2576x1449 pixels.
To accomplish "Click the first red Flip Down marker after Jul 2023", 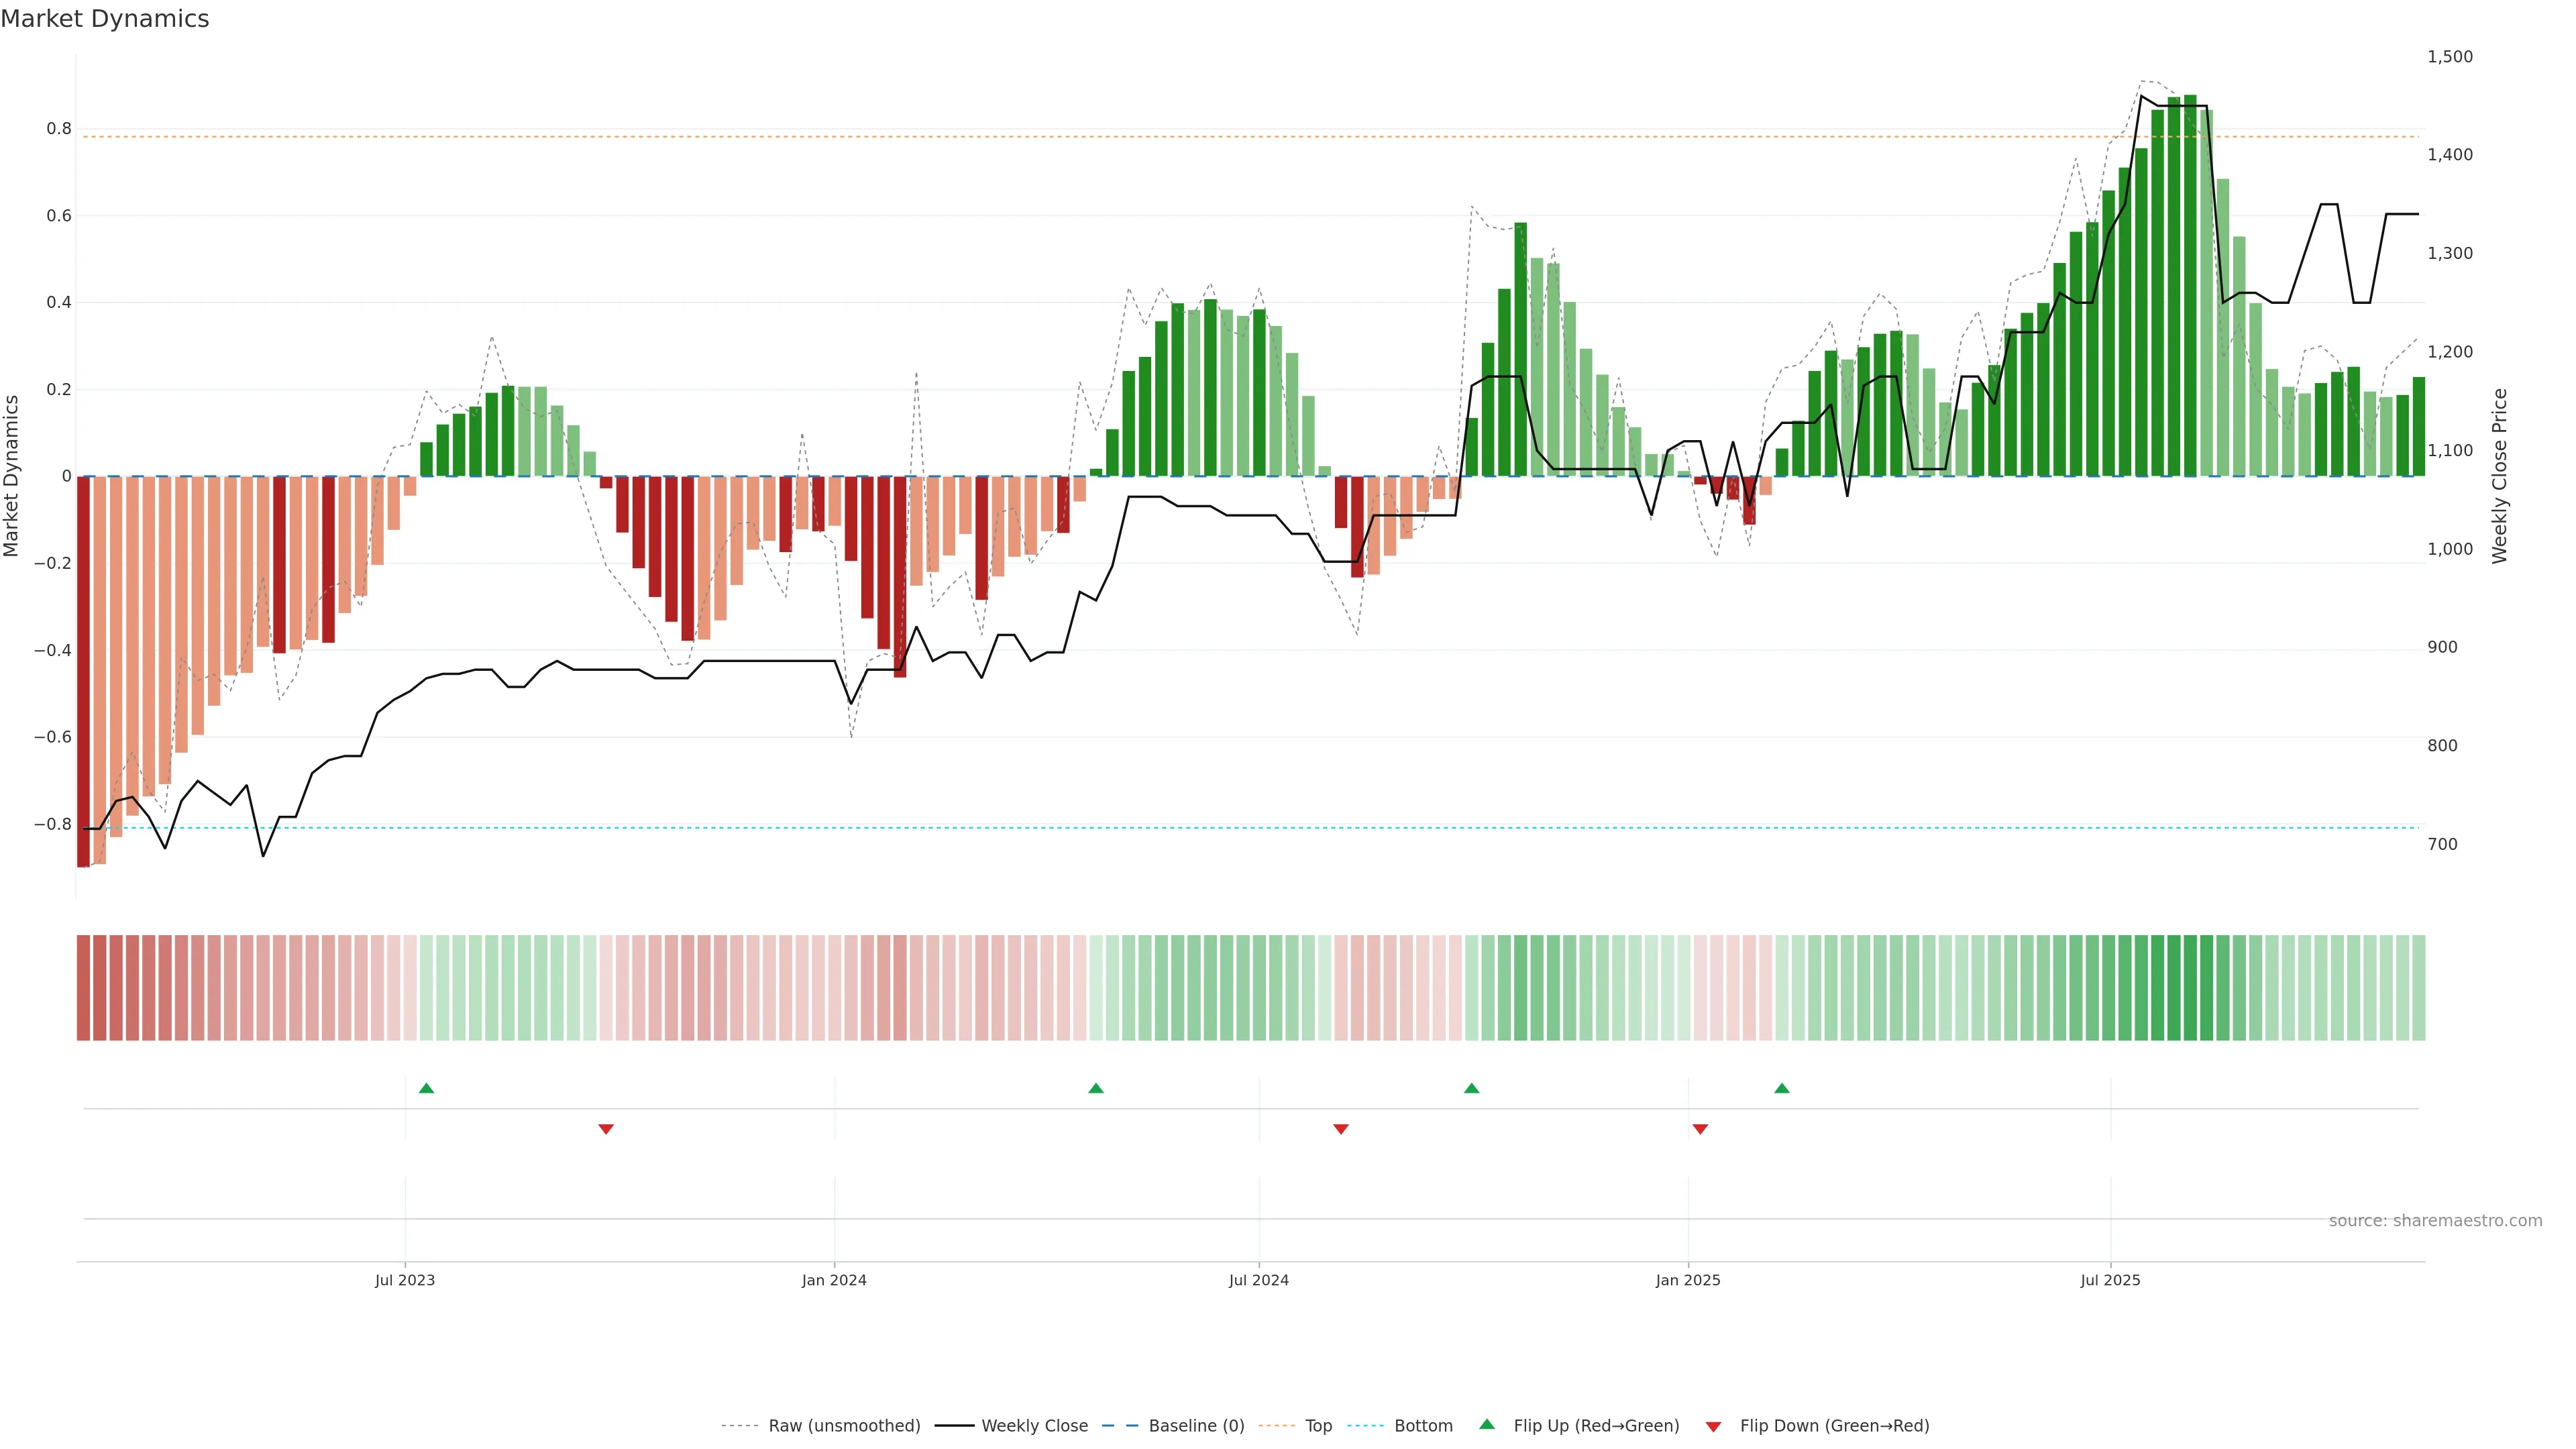I will click(x=606, y=1129).
